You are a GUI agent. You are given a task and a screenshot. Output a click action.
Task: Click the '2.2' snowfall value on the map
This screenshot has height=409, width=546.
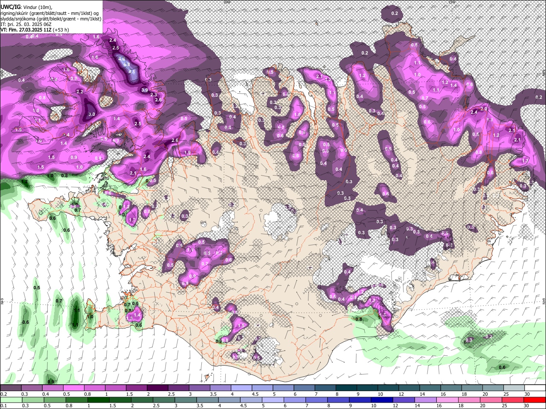click(x=80, y=92)
